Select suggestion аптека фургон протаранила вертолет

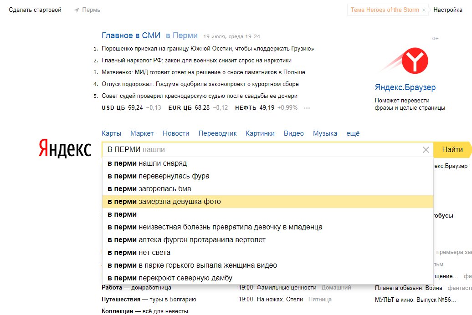tap(267, 240)
